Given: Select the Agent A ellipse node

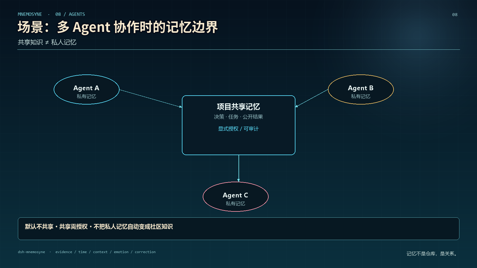Looking at the screenshot, I should click(86, 89).
